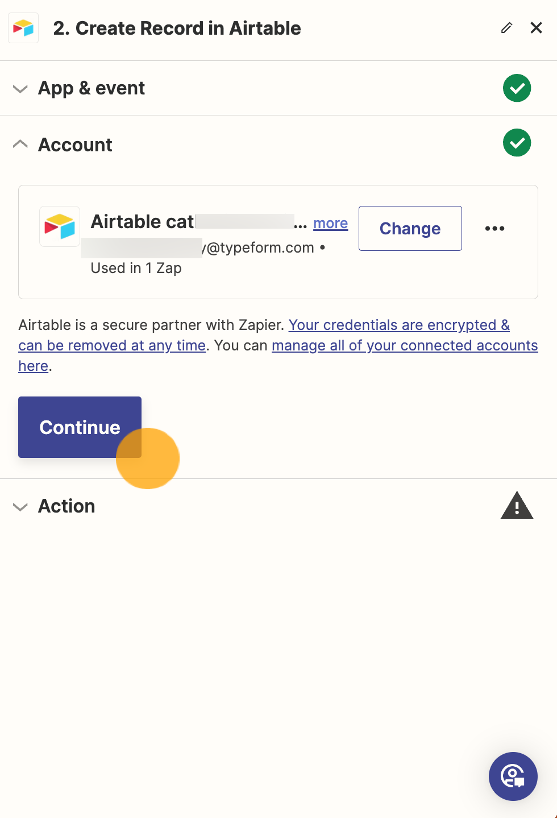The image size is (557, 818).
Task: Click the App & event green checkmark
Action: (517, 88)
